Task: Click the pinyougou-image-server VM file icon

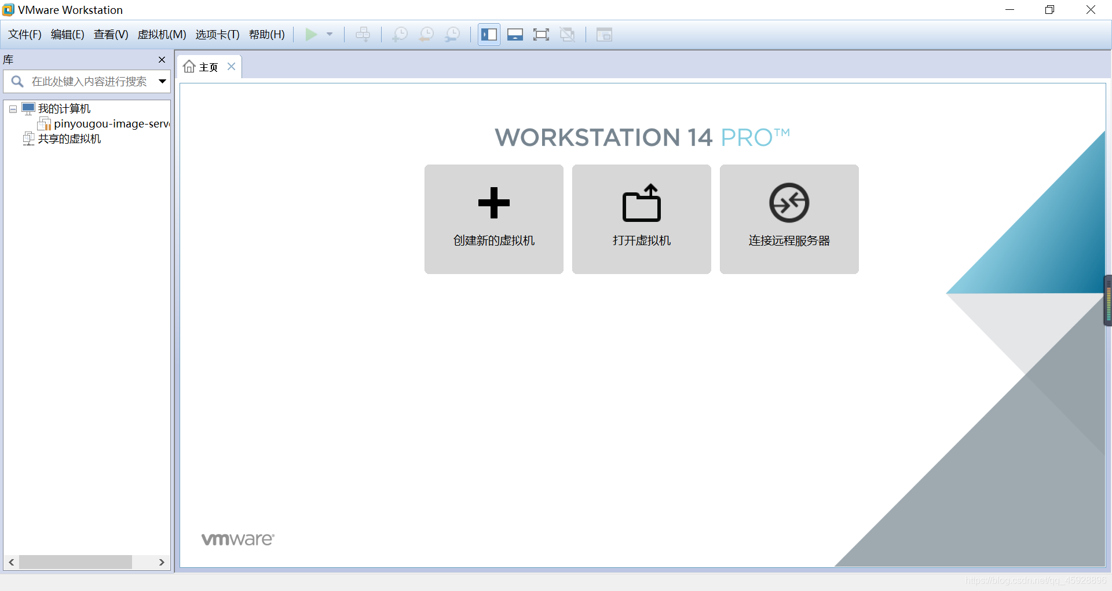Action: 44,123
